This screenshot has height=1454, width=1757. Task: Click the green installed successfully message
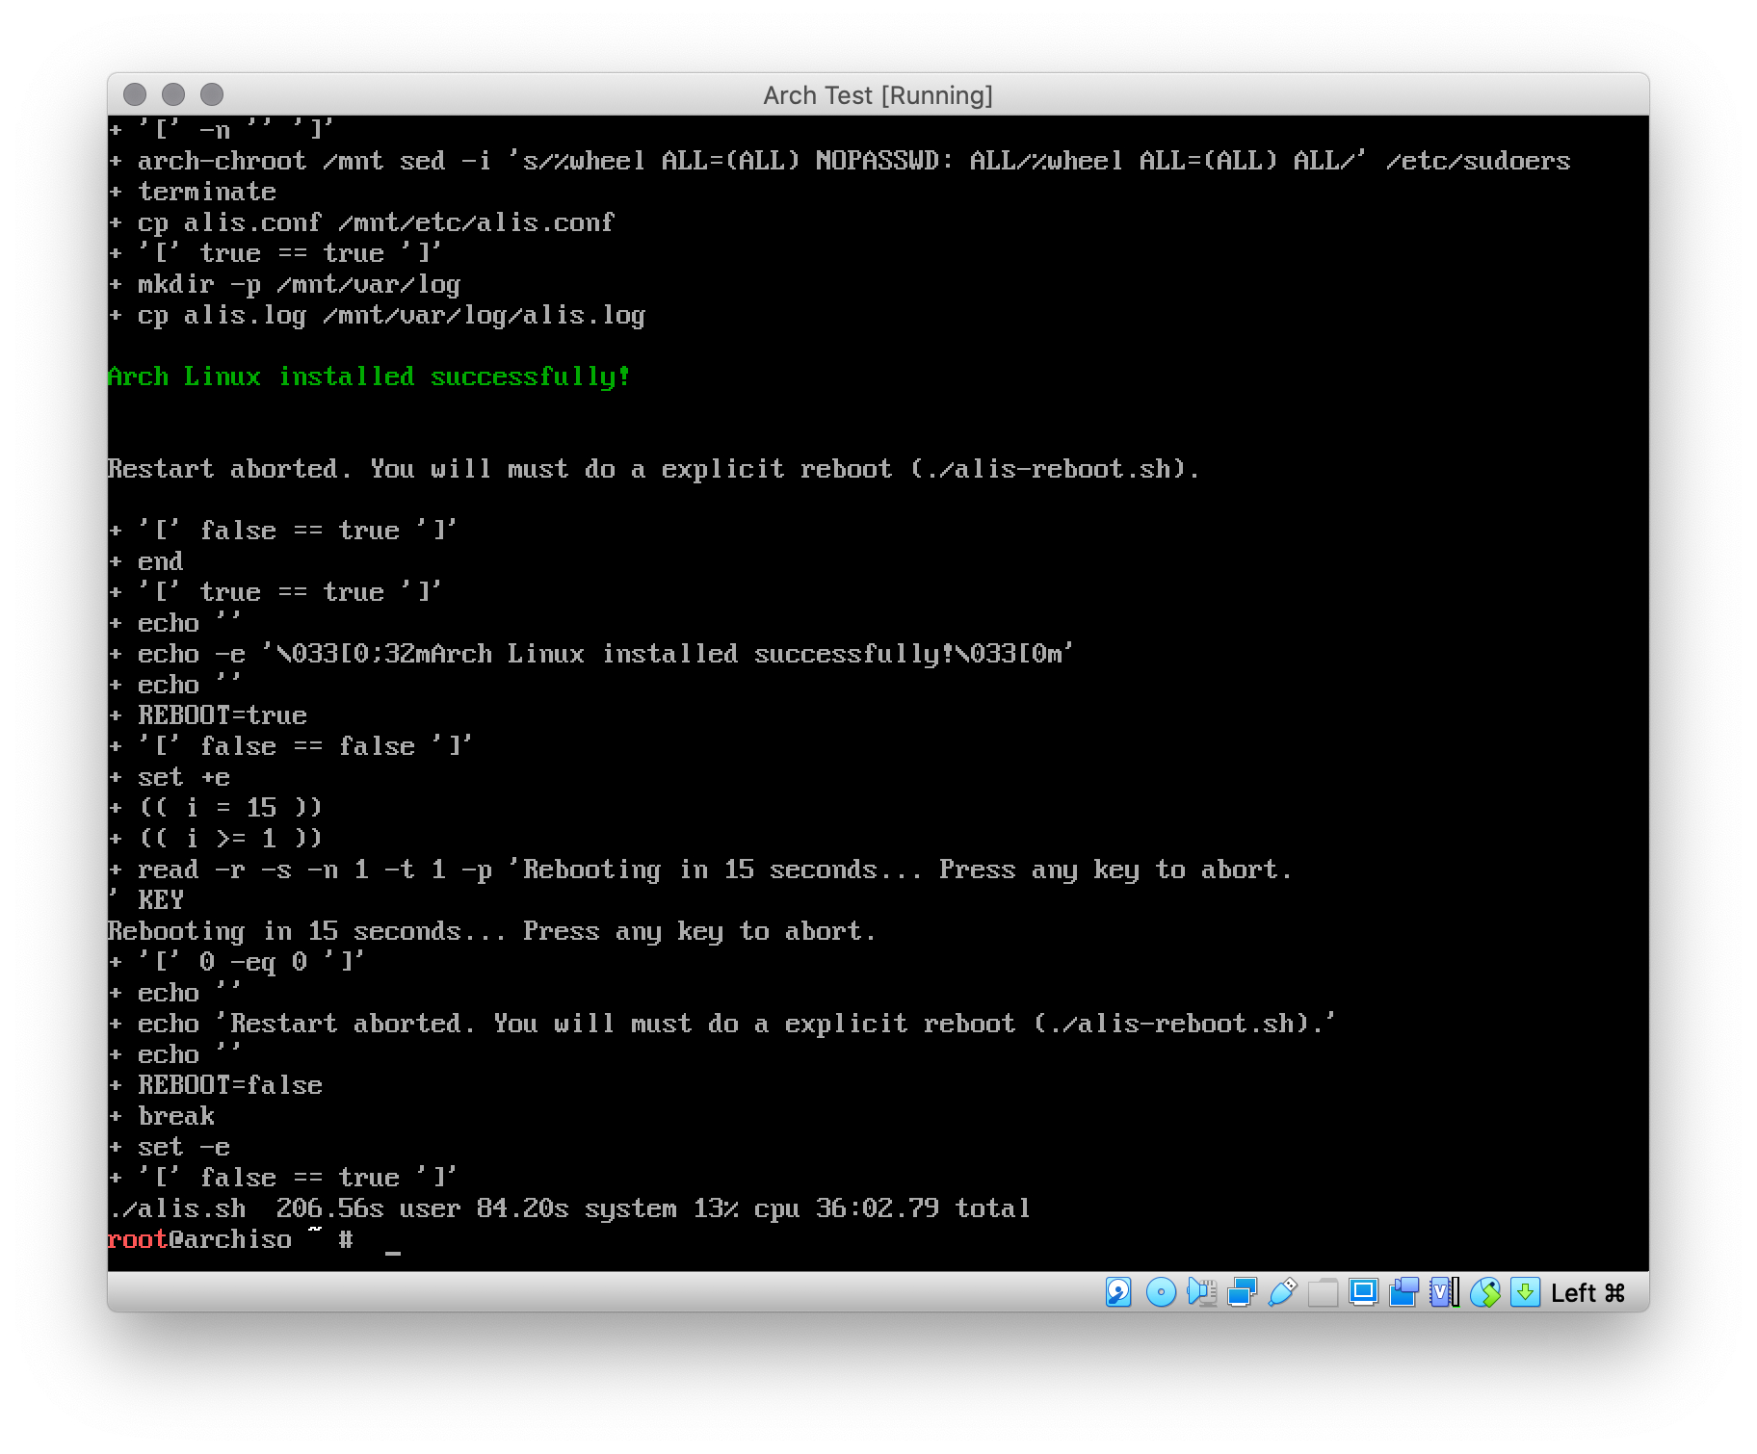coord(367,376)
